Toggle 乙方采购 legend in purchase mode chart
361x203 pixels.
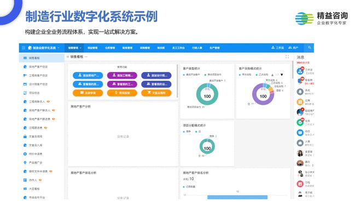[x=262, y=75]
